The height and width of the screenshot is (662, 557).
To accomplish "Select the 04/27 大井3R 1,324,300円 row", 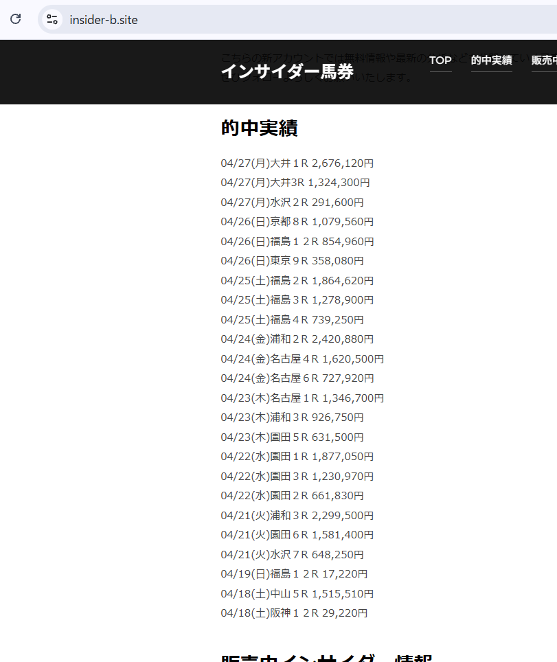I will pos(295,183).
